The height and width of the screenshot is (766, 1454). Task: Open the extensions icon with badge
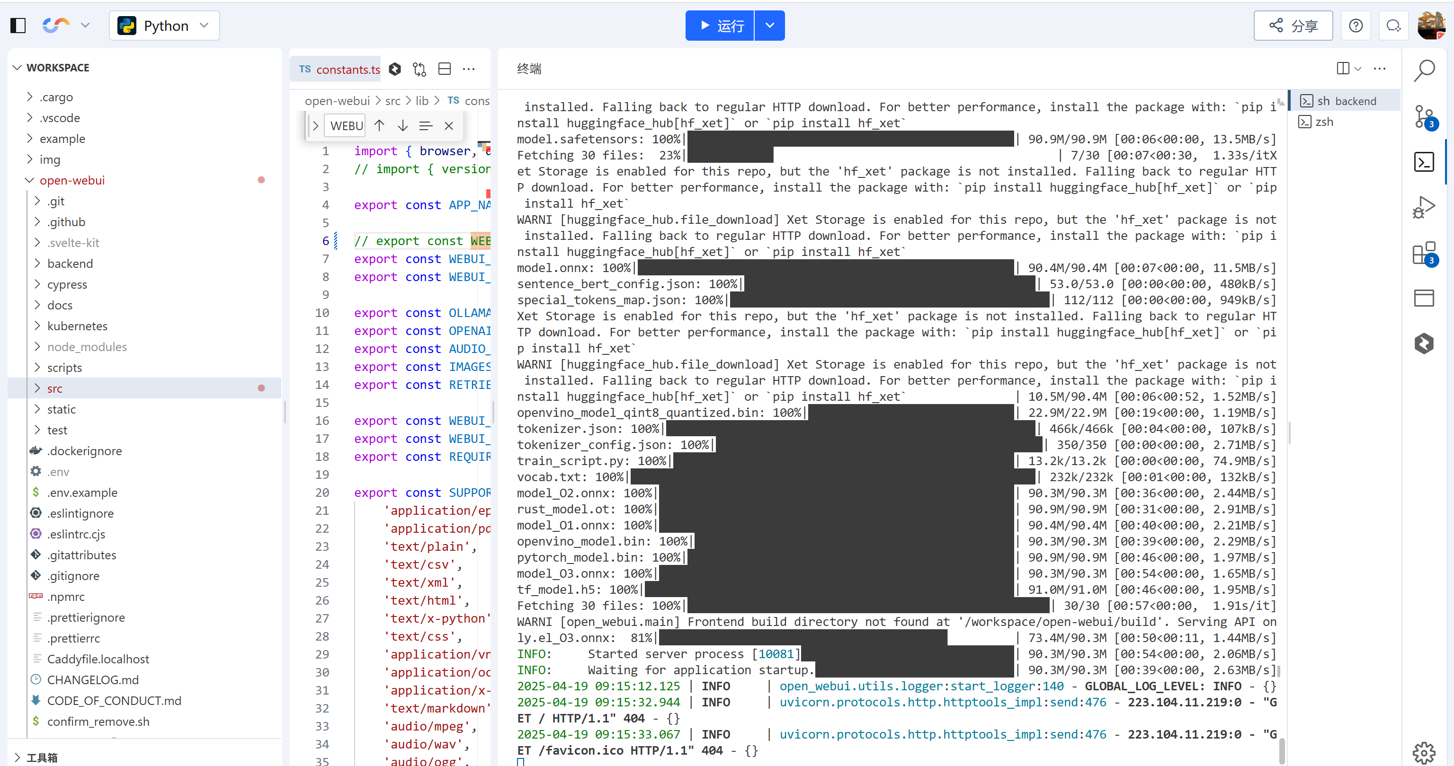tap(1424, 253)
